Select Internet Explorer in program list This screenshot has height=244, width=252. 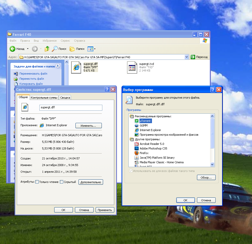coord(150,130)
